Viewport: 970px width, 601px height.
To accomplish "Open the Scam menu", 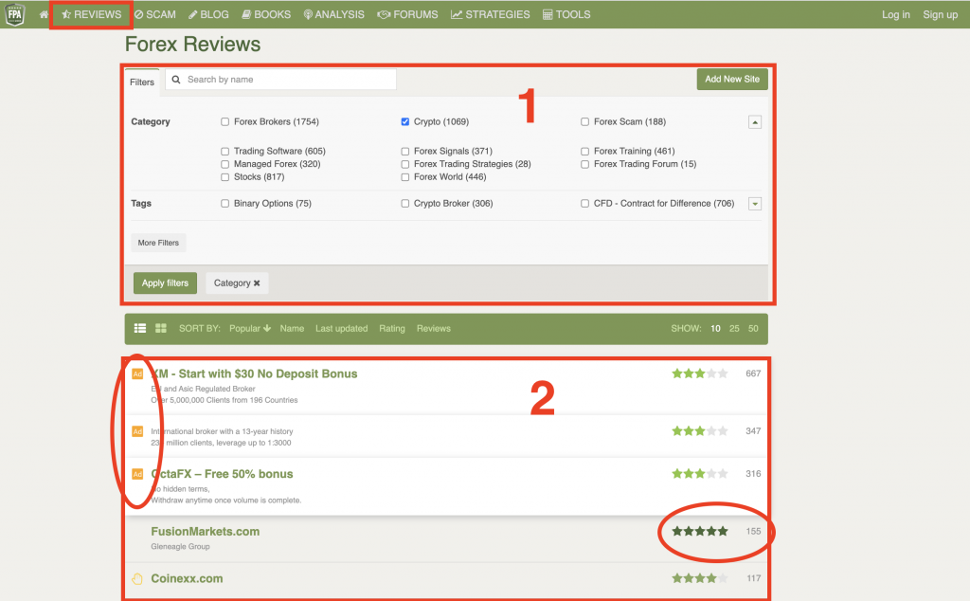I will click(x=155, y=14).
